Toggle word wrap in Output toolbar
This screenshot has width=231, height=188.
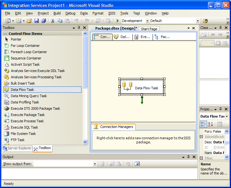tap(137, 164)
